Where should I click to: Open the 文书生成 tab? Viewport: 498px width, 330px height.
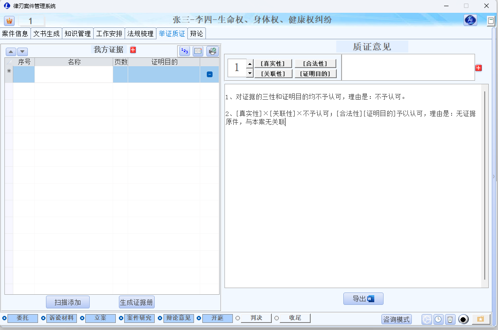coord(46,34)
